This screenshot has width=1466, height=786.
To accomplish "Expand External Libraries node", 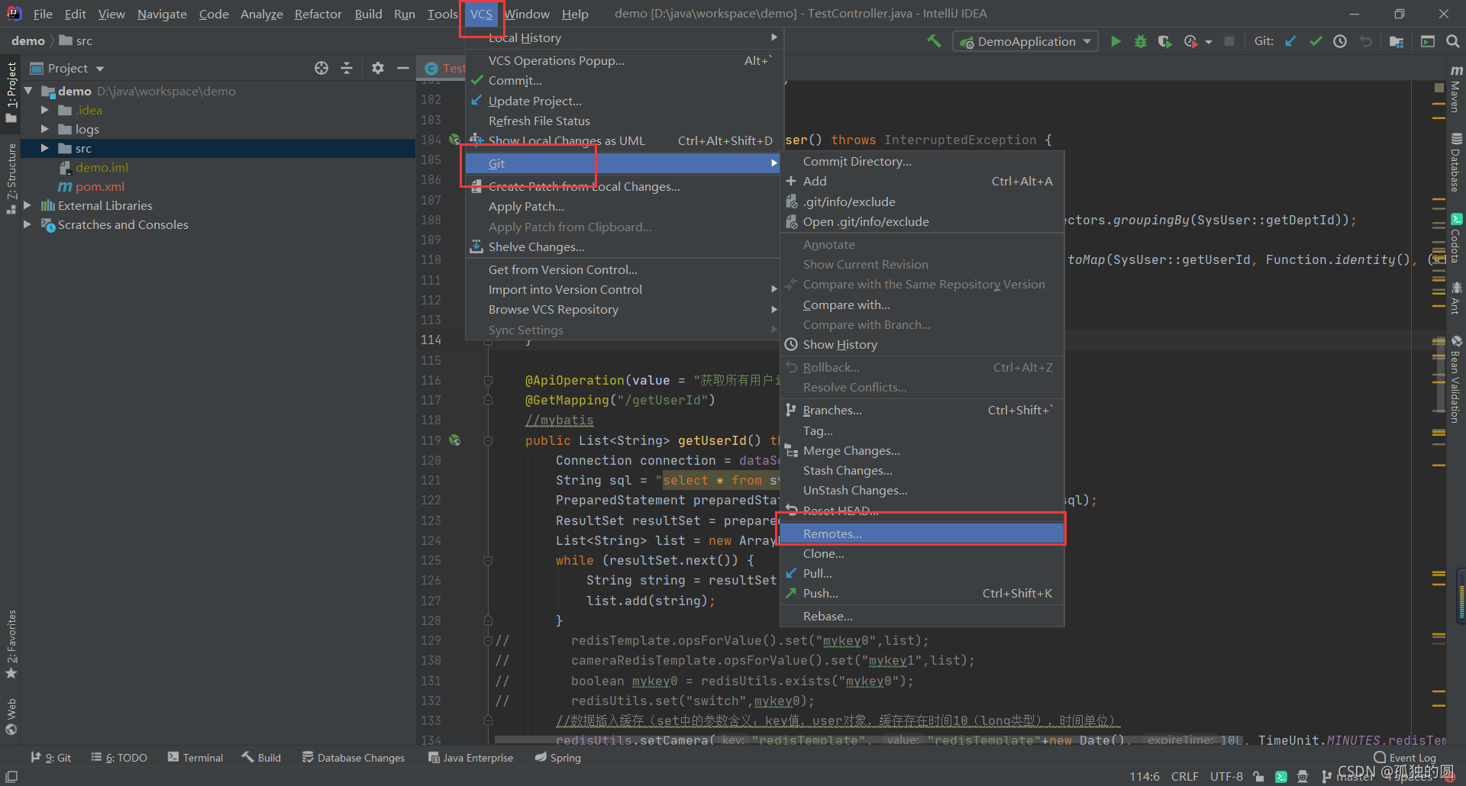I will tap(27, 205).
